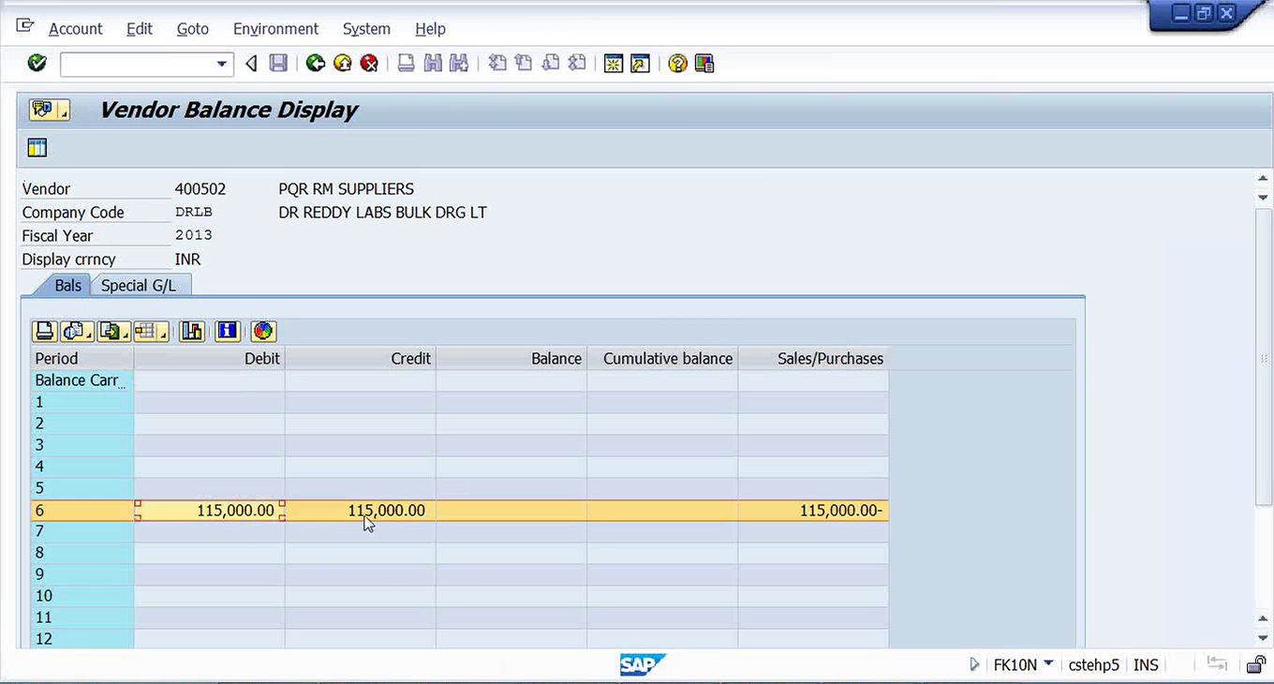This screenshot has height=684, width=1274.
Task: Click the fiscal year 2013 value
Action: pyautogui.click(x=193, y=235)
